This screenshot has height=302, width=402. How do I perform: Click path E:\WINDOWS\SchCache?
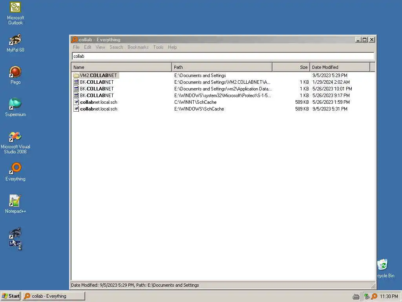(199, 109)
